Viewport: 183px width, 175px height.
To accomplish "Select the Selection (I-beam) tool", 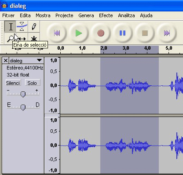I will coord(10,26).
